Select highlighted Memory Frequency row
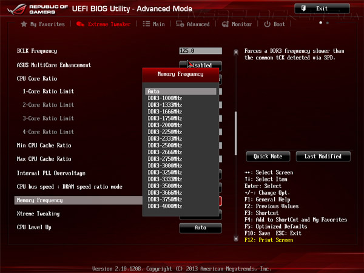Image resolution: width=364 pixels, height=273 pixels. tap(78, 200)
